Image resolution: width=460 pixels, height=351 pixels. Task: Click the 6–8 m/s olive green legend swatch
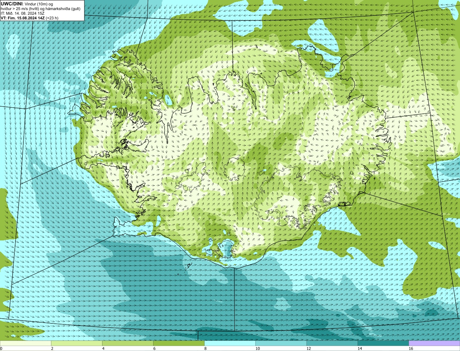[x=179, y=343]
